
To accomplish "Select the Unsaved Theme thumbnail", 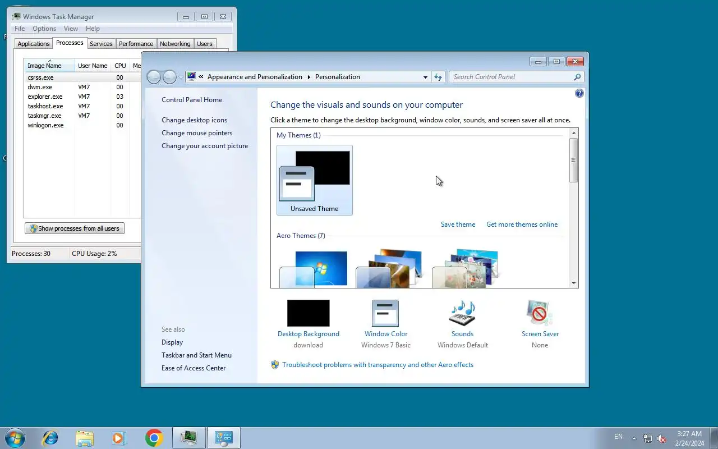I will (315, 180).
